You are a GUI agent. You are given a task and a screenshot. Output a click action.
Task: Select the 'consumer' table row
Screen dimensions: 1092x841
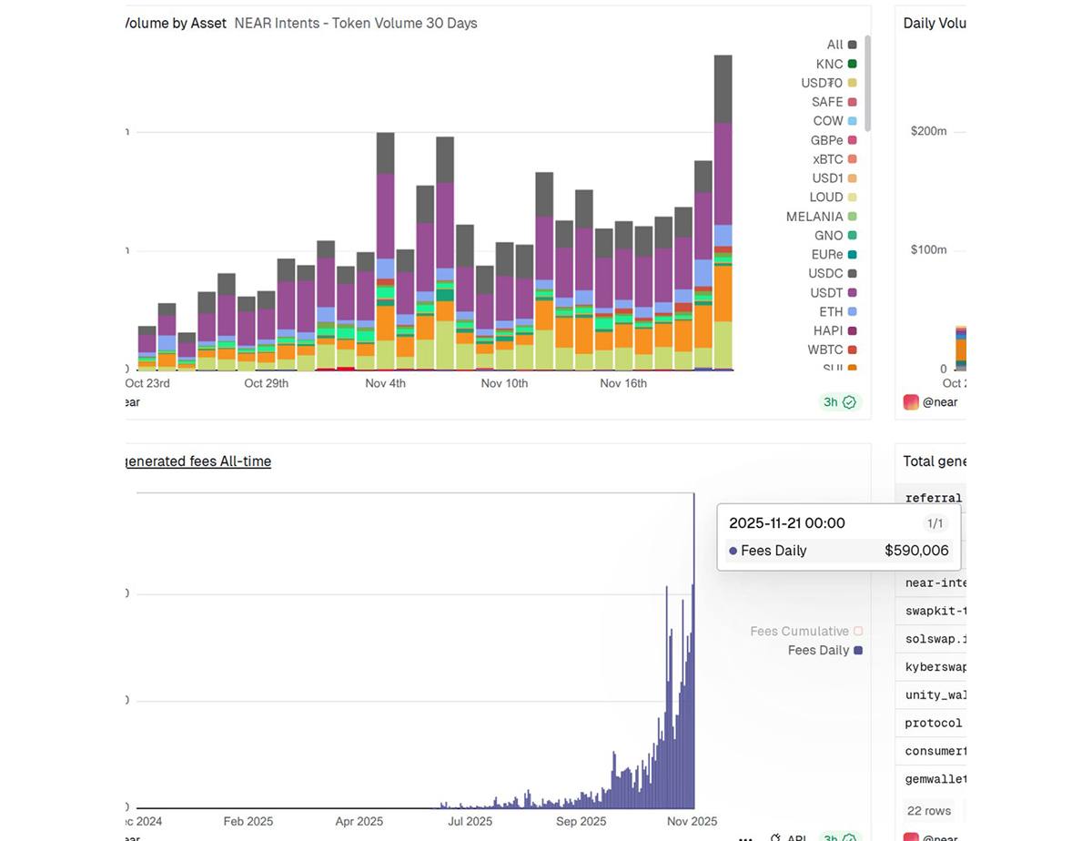931,752
